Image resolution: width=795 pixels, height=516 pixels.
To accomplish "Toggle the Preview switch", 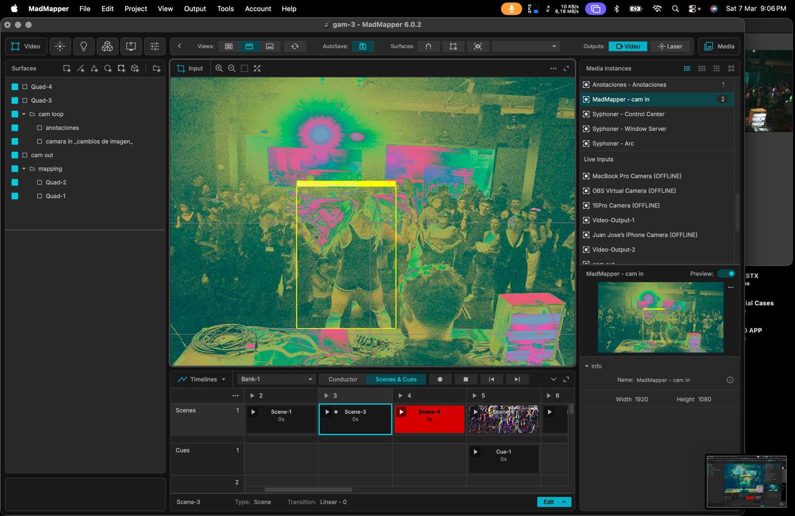I will click(726, 274).
